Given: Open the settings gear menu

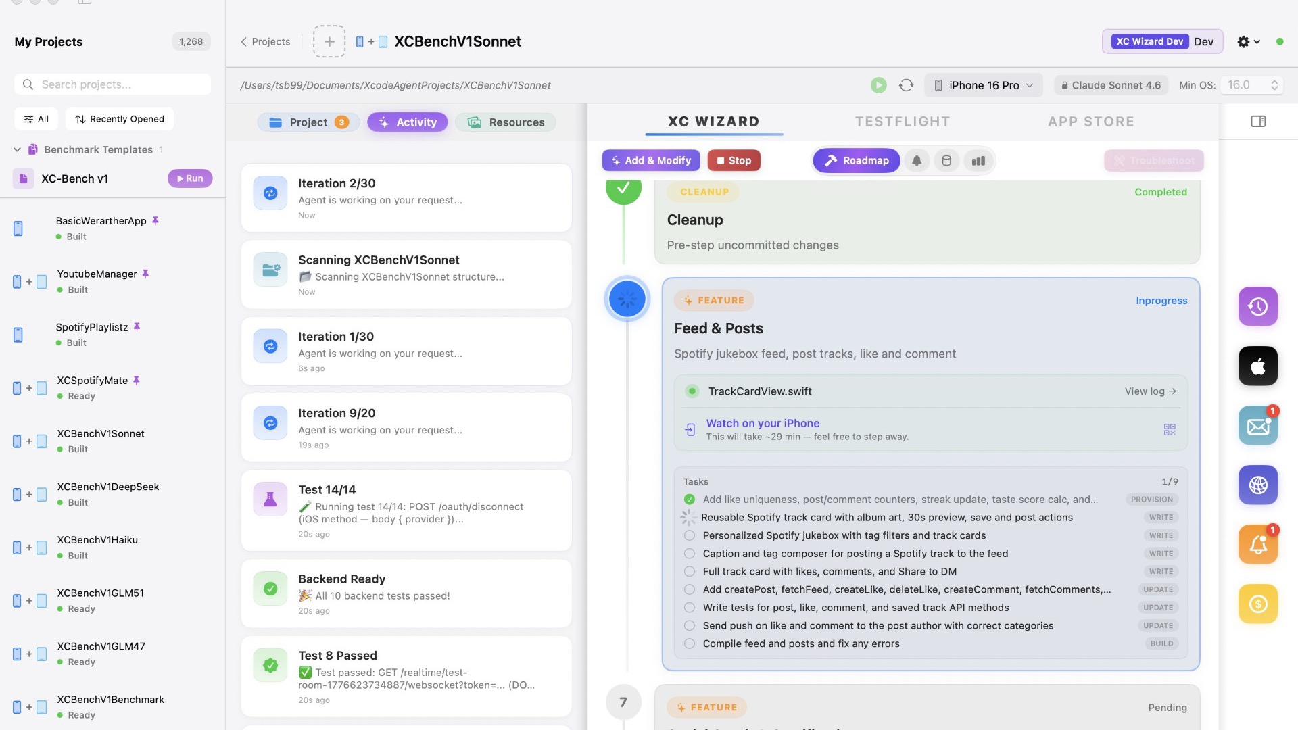Looking at the screenshot, I should pos(1248,41).
